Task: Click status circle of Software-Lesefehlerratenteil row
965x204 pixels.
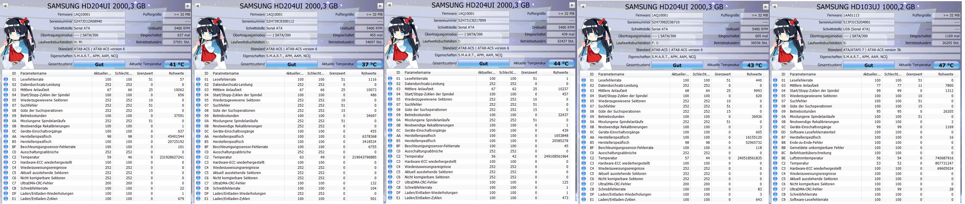Action: (x=775, y=132)
